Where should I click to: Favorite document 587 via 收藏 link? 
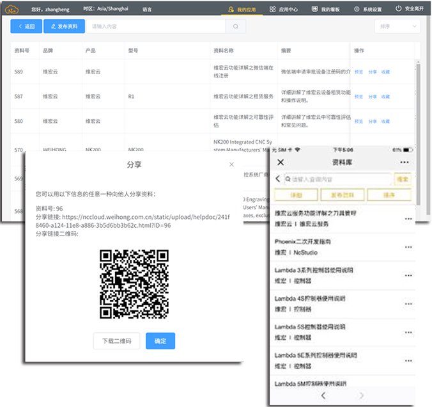pos(385,97)
